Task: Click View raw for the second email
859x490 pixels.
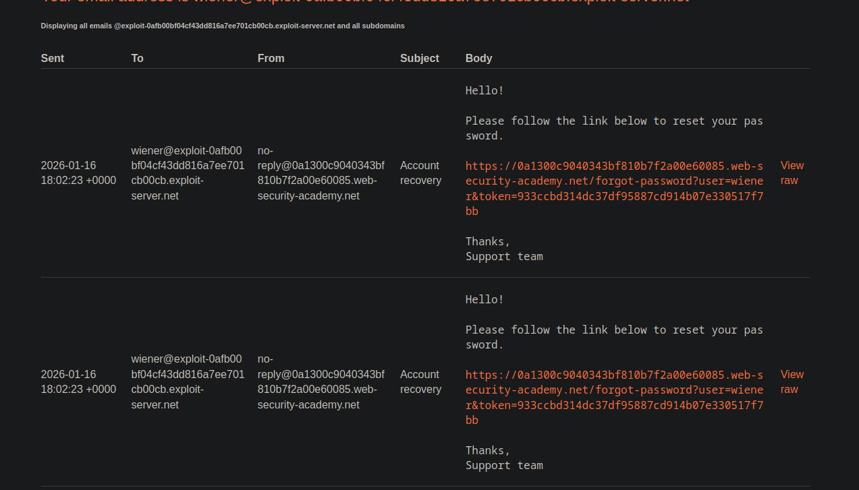Action: click(792, 381)
